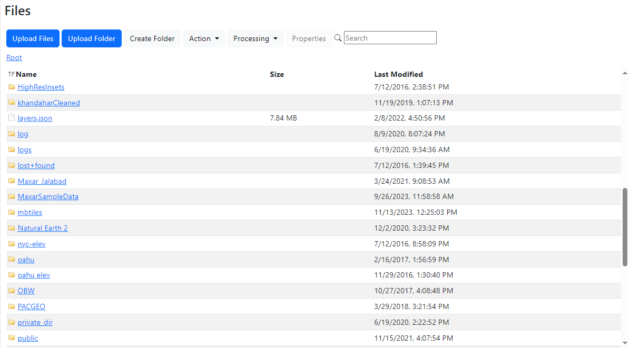Click the vertical scrollbar thumb
Image resolution: width=630 pixels, height=348 pixels.
tap(625, 228)
